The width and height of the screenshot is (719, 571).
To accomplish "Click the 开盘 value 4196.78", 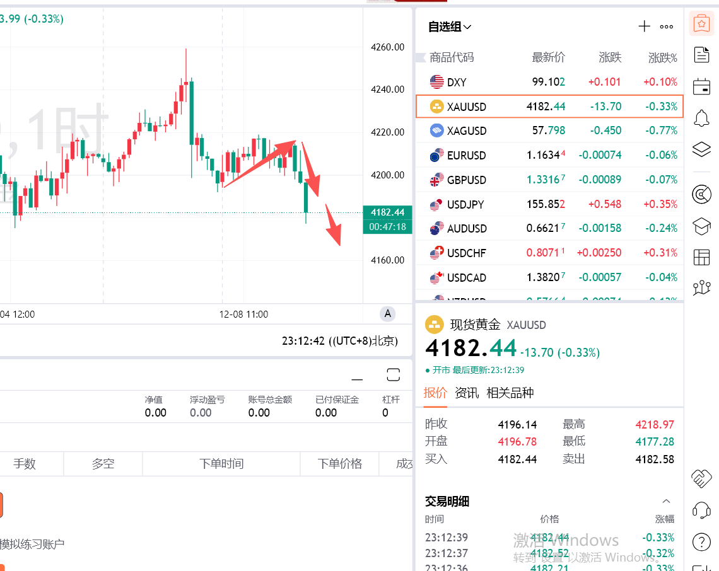I will coord(517,442).
